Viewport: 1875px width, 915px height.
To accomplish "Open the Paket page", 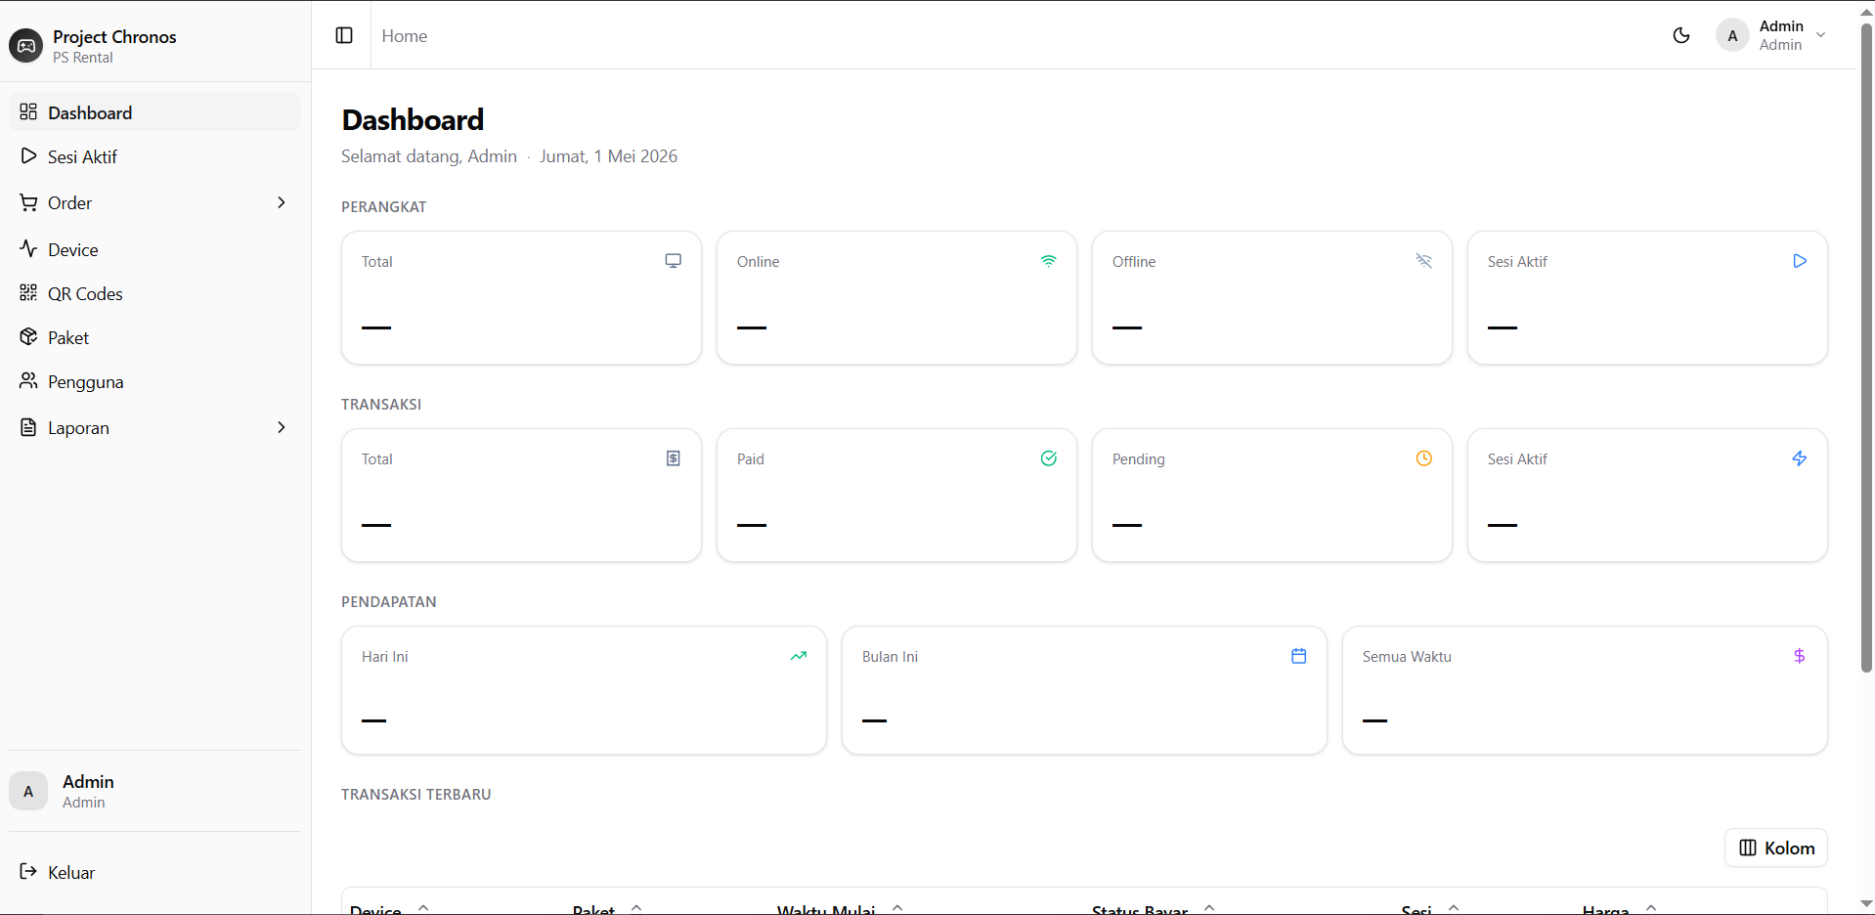I will (x=154, y=337).
